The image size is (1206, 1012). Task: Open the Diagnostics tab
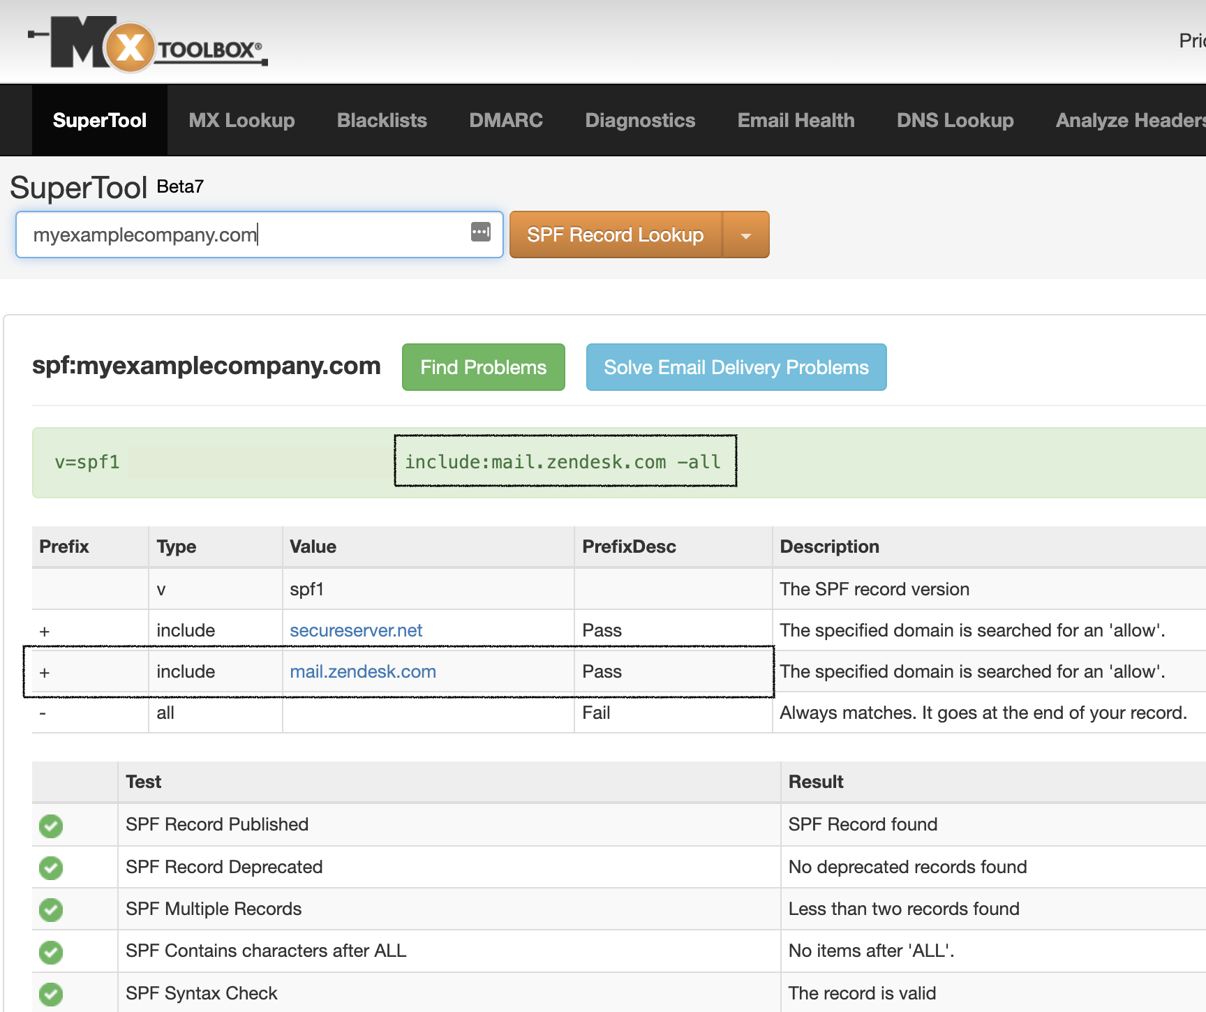tap(640, 120)
